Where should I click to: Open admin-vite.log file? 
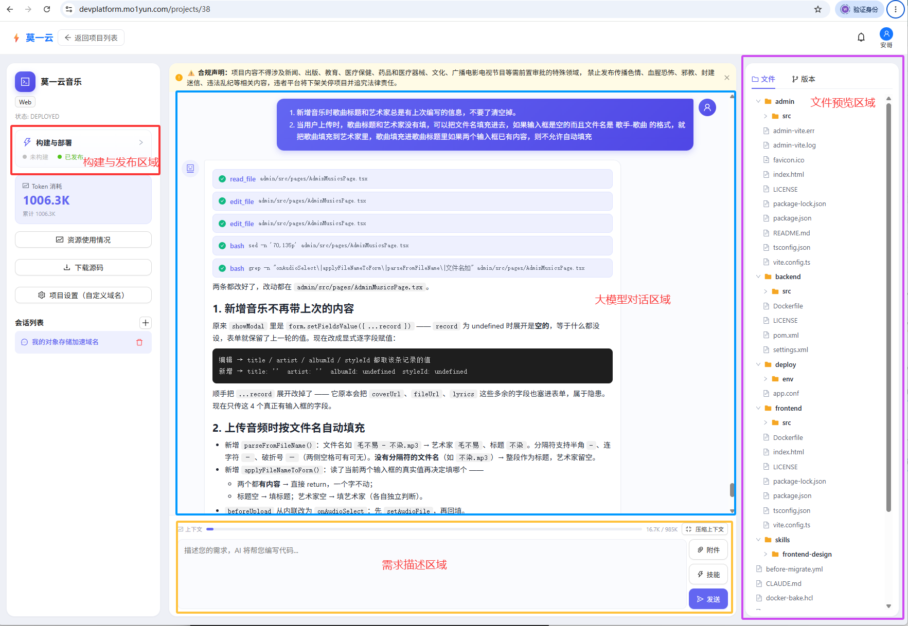click(x=794, y=145)
